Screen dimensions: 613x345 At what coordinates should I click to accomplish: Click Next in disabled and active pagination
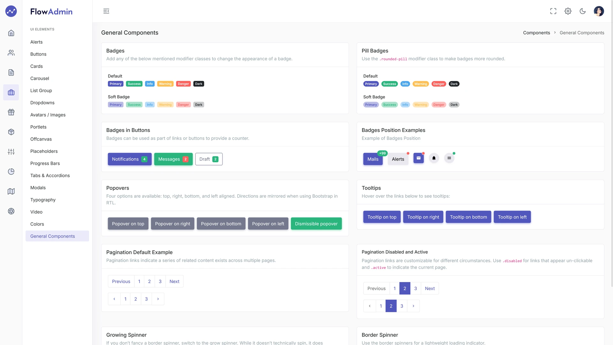pyautogui.click(x=430, y=288)
